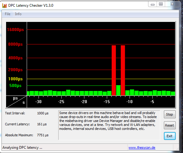Viewport: 183px width, 153px height.
Task: Click the -20 time axis label
Action: [84, 102]
